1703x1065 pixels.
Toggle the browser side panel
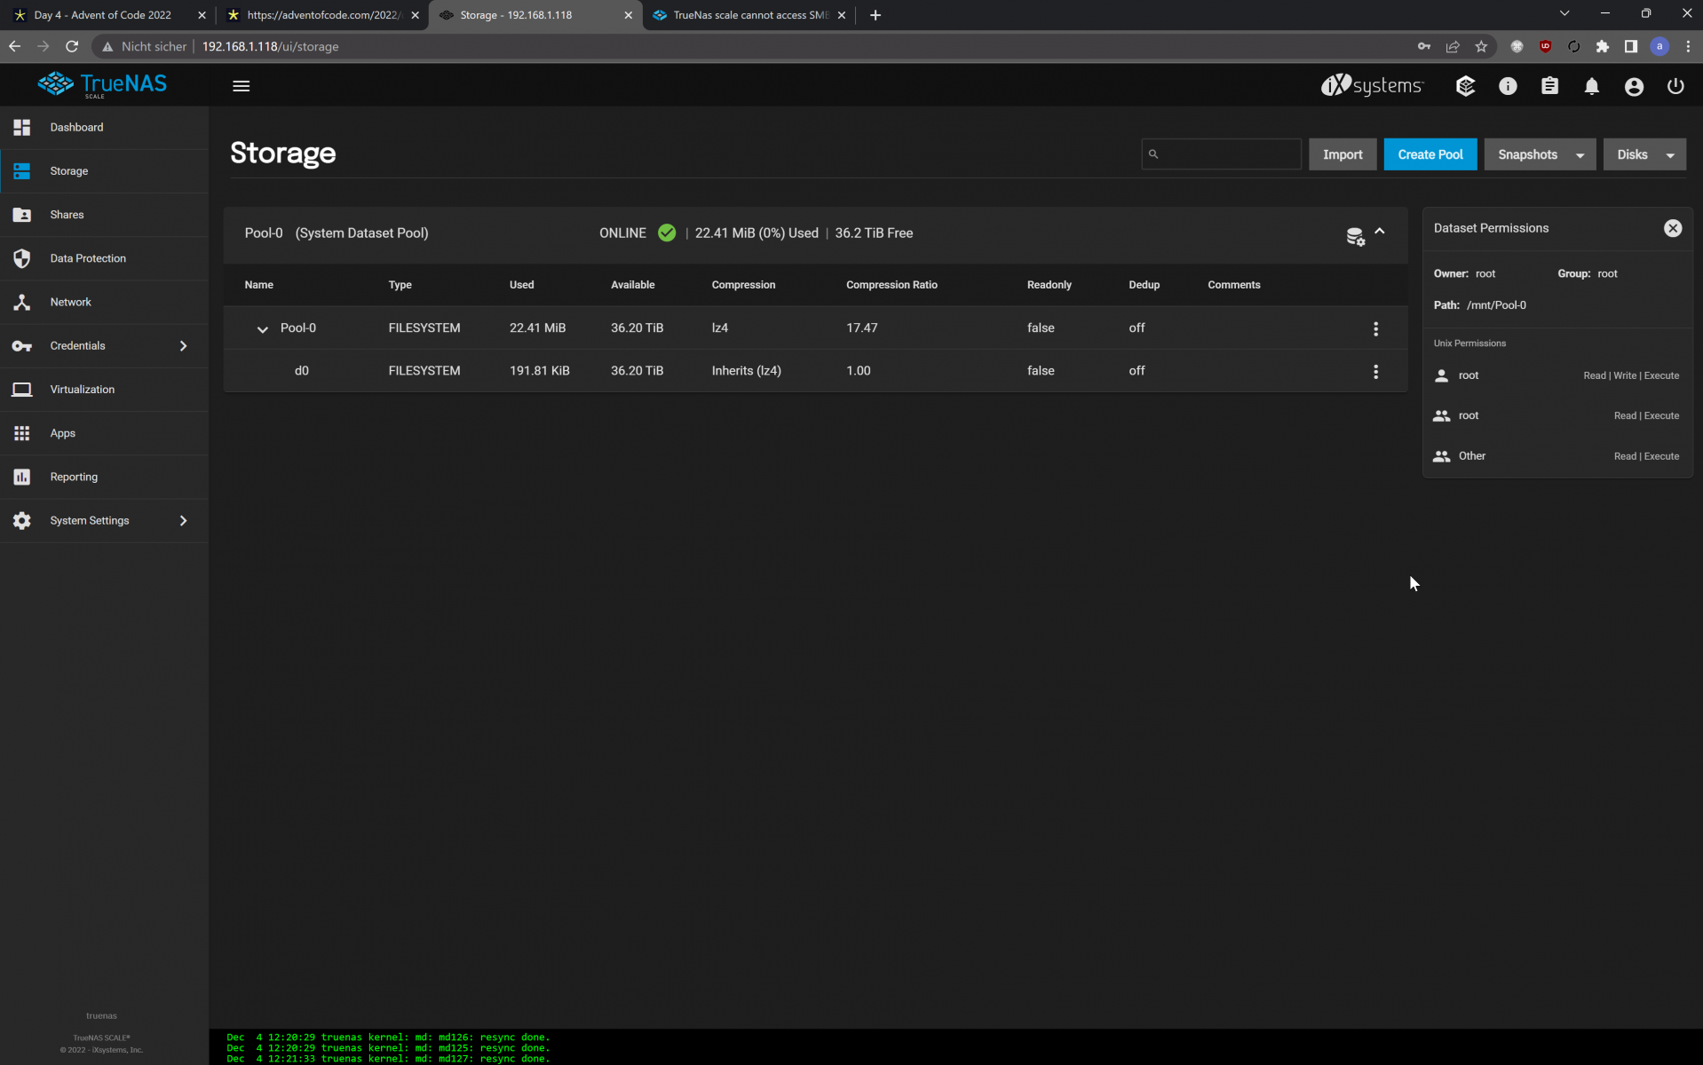coord(1631,47)
